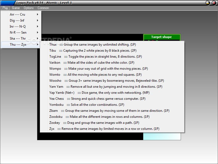This screenshot has height=164, width=218.
Task: Open the Play menu
Action: pos(5,8)
